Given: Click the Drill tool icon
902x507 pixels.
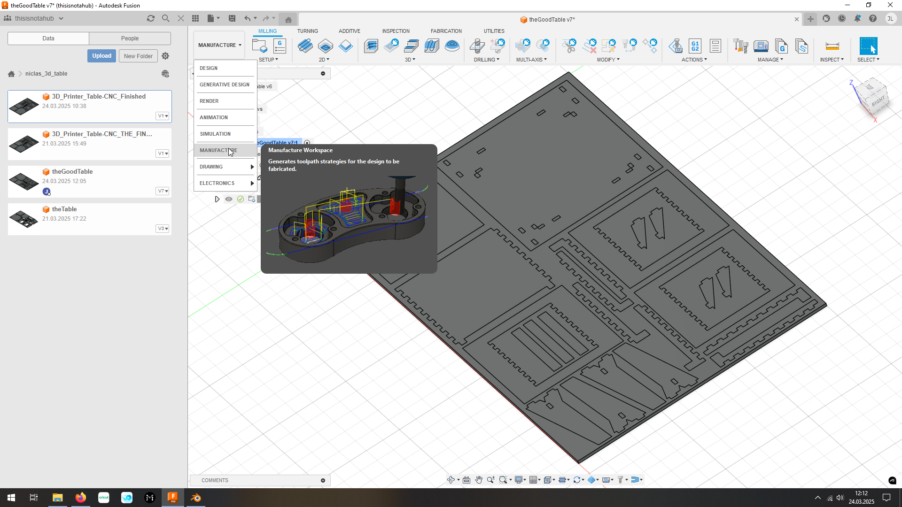Looking at the screenshot, I should [477, 46].
